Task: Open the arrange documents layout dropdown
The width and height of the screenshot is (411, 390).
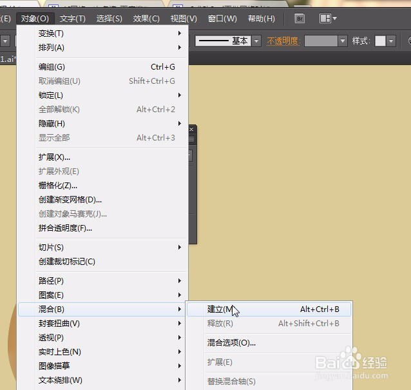Action: pyautogui.click(x=328, y=19)
